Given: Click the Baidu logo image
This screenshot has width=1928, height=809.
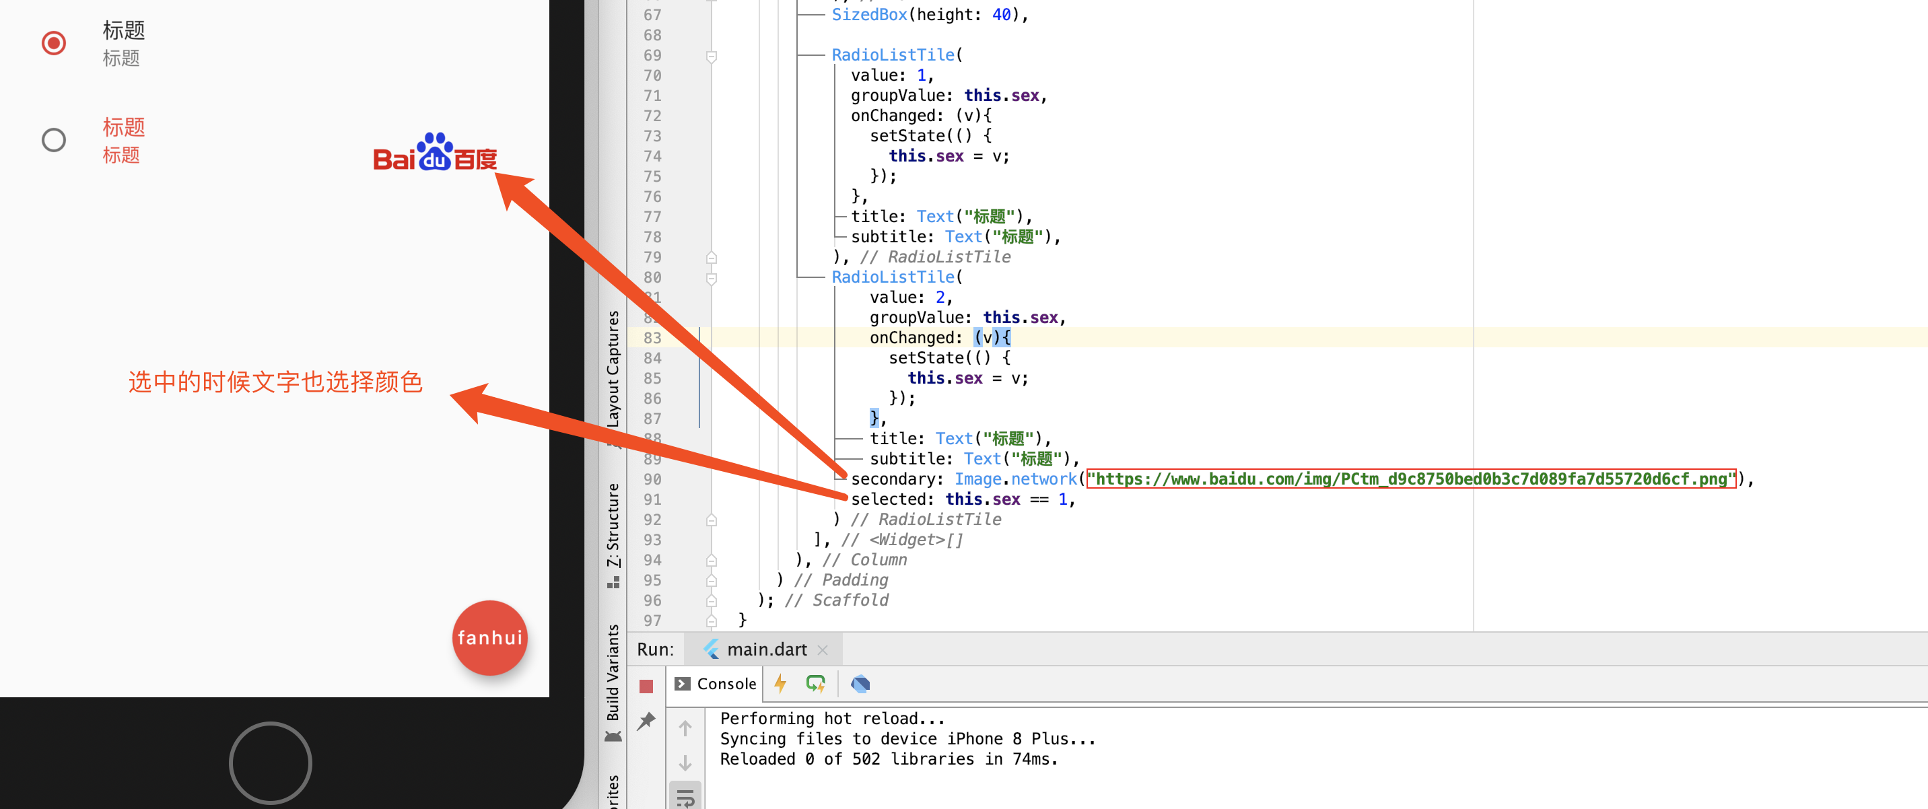Looking at the screenshot, I should 435,153.
